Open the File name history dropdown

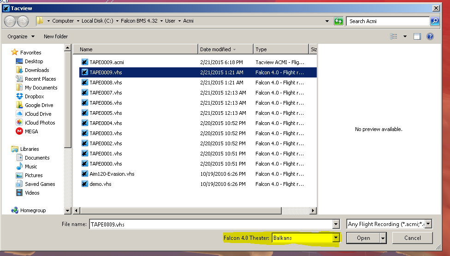(336, 224)
